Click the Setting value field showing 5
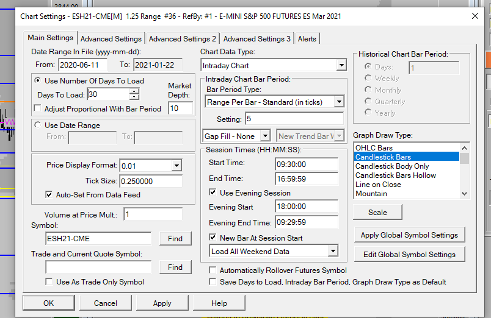491x318 pixels. (x=294, y=119)
